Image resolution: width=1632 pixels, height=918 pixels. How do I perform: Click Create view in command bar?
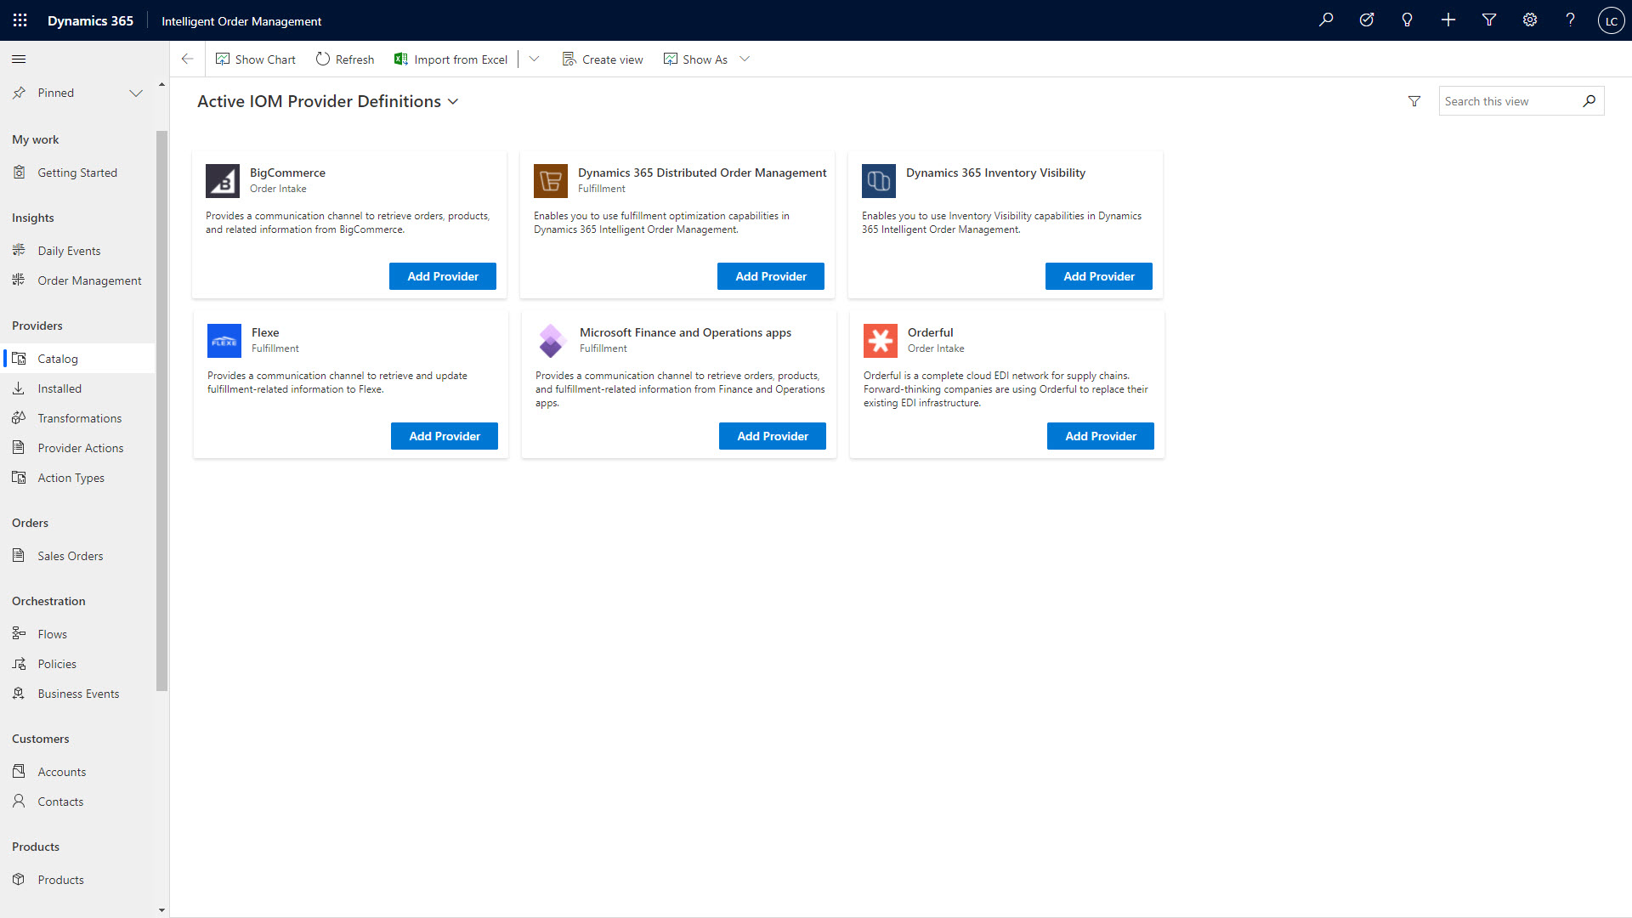603,59
